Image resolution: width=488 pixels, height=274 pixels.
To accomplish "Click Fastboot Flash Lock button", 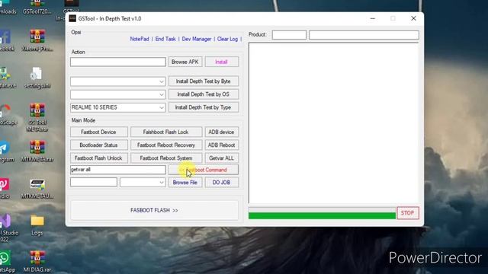I will (x=166, y=132).
